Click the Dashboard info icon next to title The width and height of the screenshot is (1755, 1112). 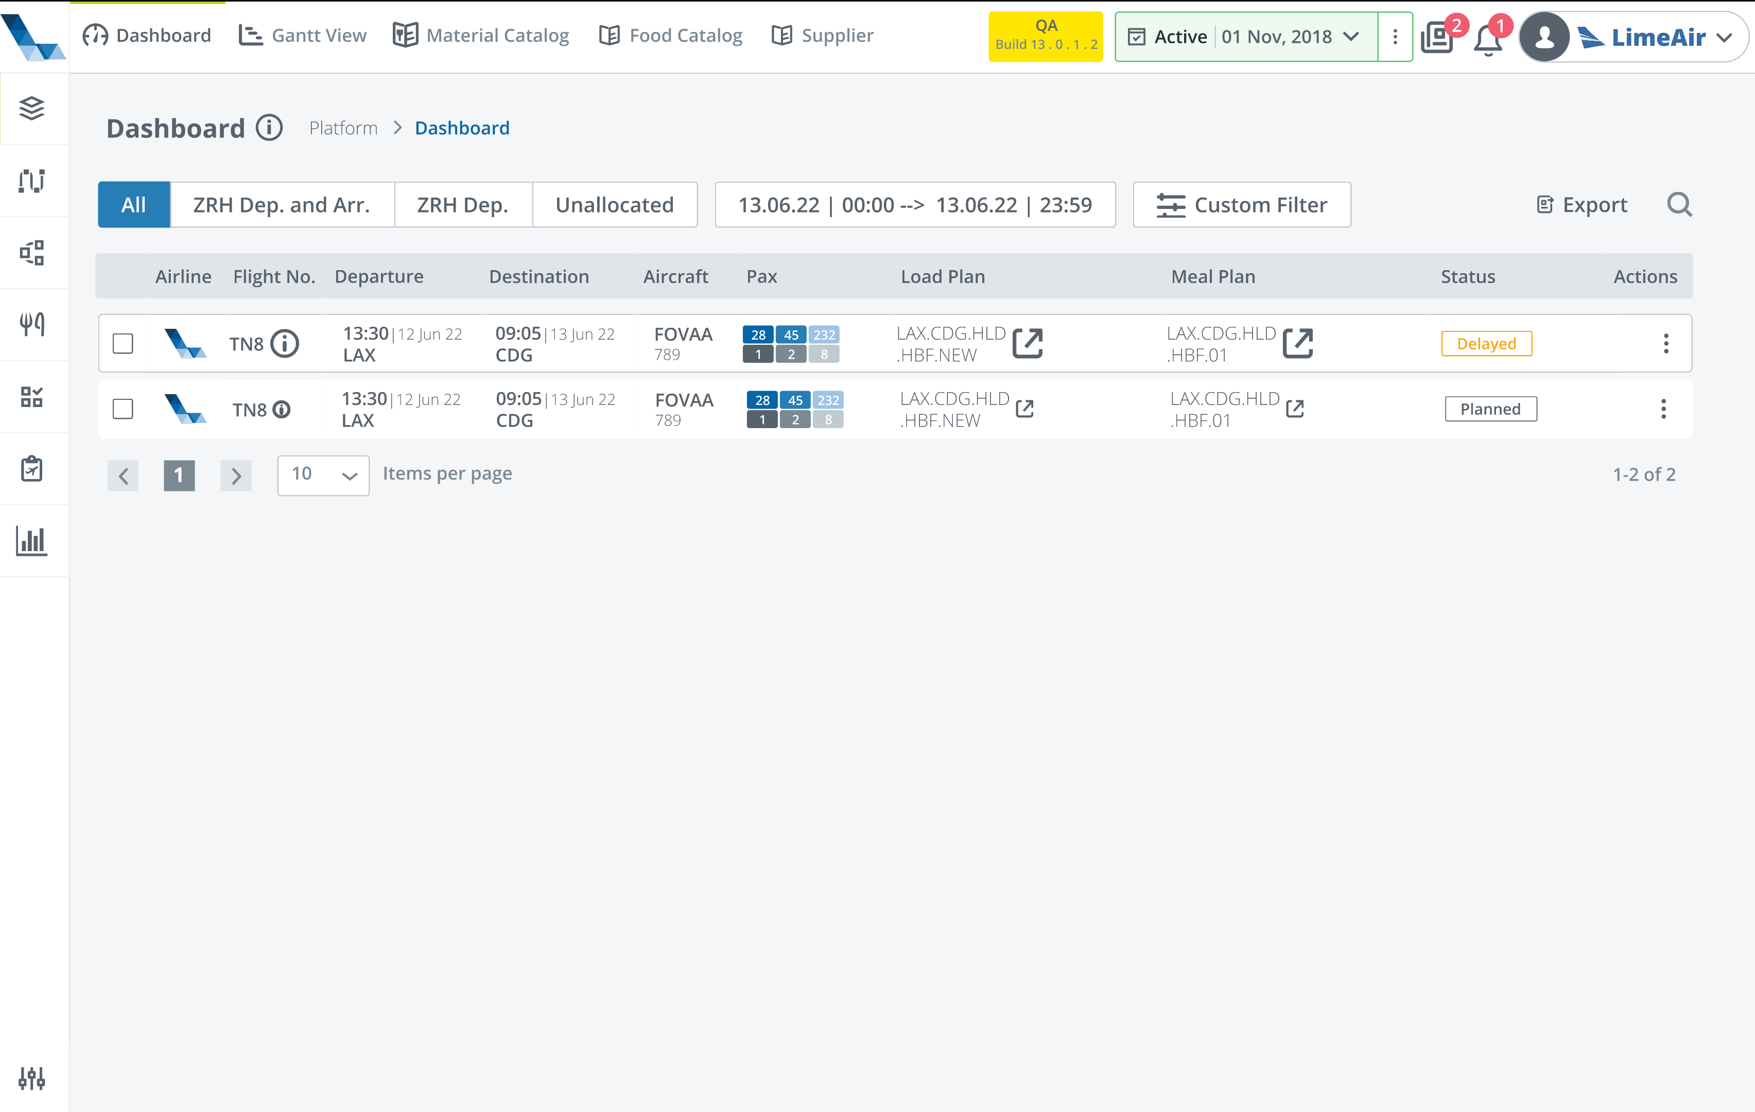[x=269, y=128]
